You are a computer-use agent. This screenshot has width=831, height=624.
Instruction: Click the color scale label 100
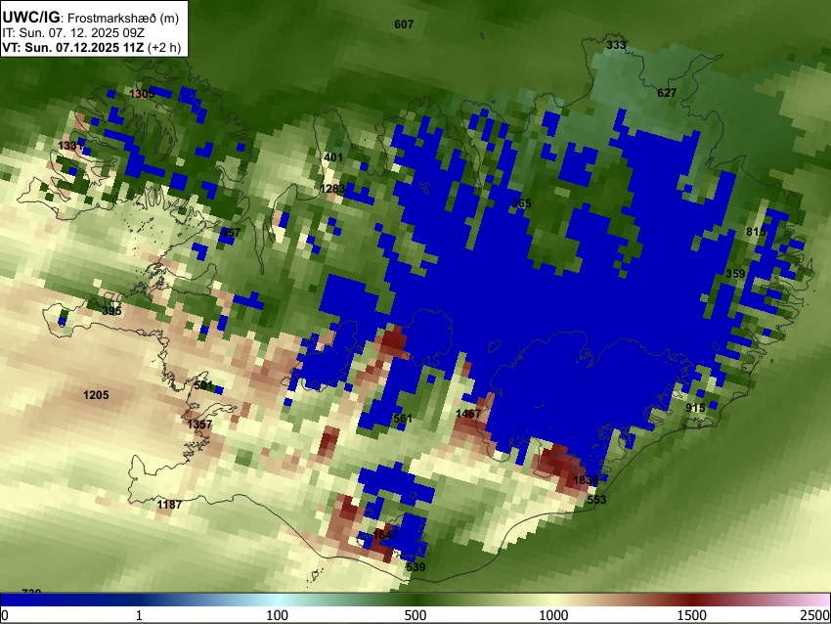coord(278,615)
